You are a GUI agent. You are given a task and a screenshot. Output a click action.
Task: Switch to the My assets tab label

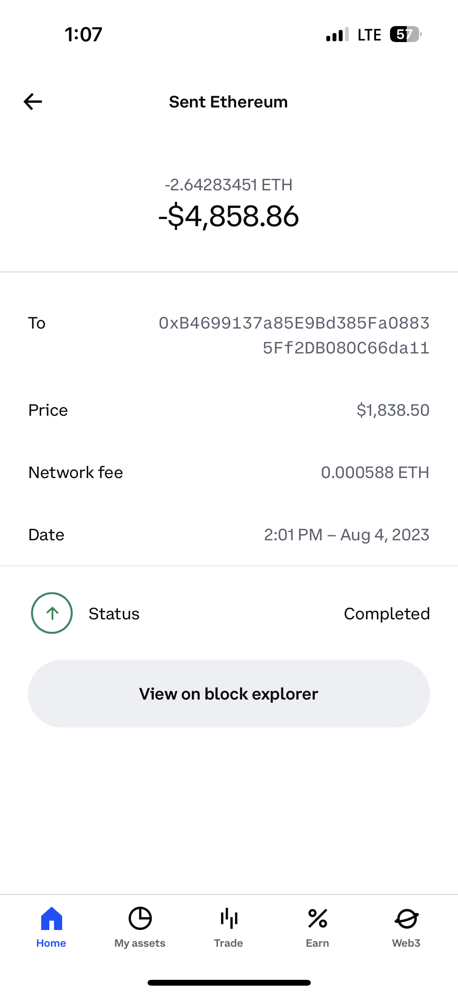(x=140, y=943)
